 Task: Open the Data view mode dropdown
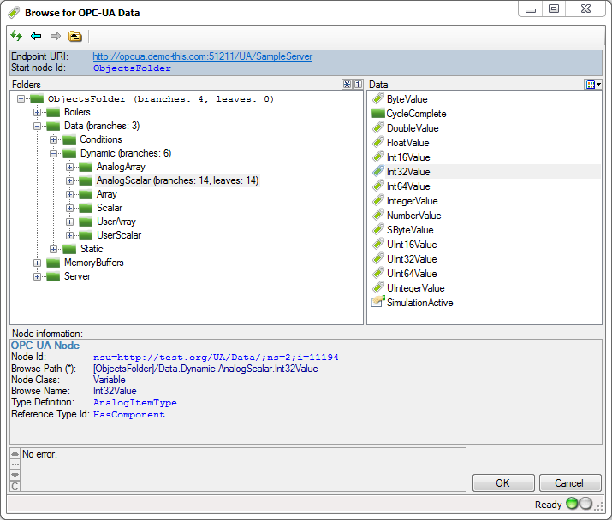point(592,85)
